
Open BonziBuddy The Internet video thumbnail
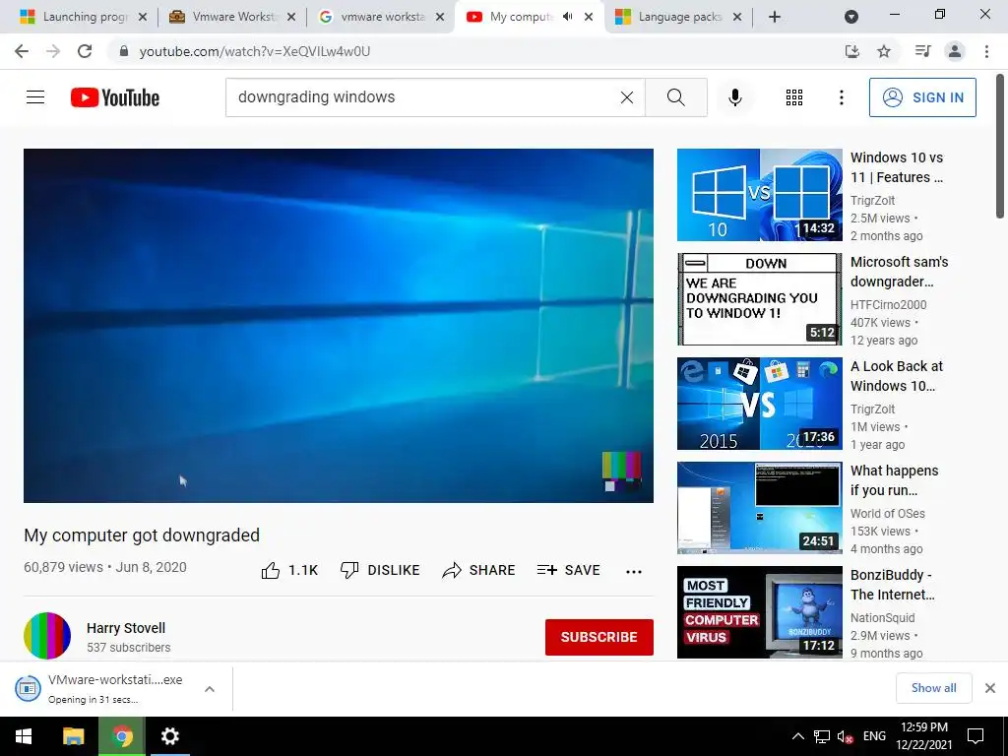click(759, 612)
